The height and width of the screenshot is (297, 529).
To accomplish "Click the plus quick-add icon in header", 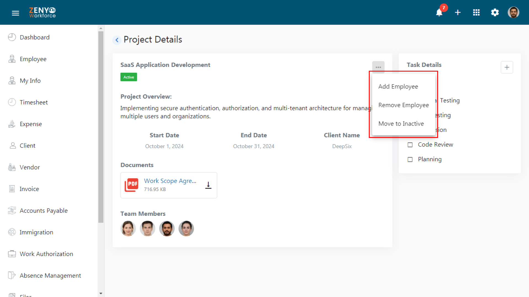I will [x=458, y=13].
